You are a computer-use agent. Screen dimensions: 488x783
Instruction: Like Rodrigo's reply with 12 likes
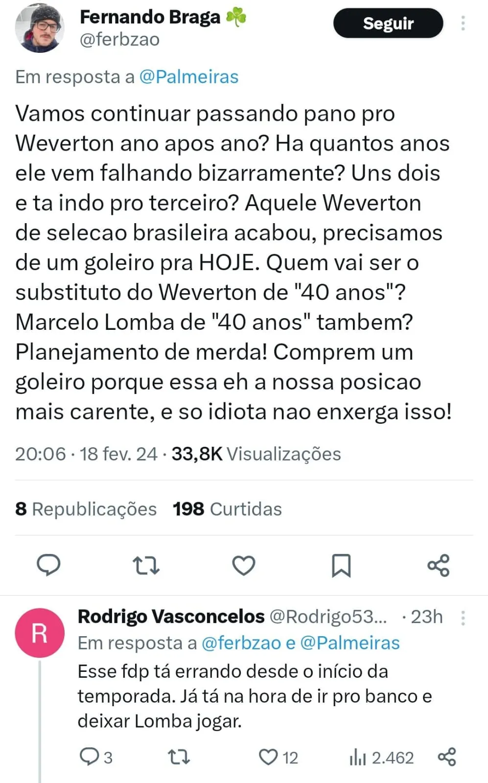pos(278,757)
